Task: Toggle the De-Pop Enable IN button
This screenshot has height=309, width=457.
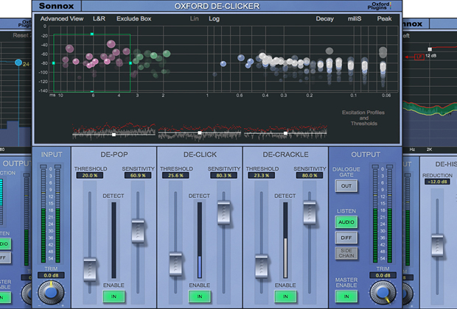Action: (114, 296)
